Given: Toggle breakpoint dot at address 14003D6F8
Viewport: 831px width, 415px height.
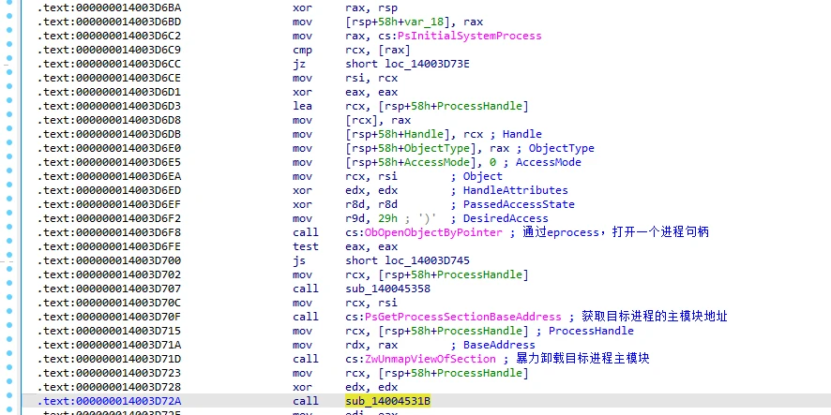Looking at the screenshot, I should tap(9, 225).
